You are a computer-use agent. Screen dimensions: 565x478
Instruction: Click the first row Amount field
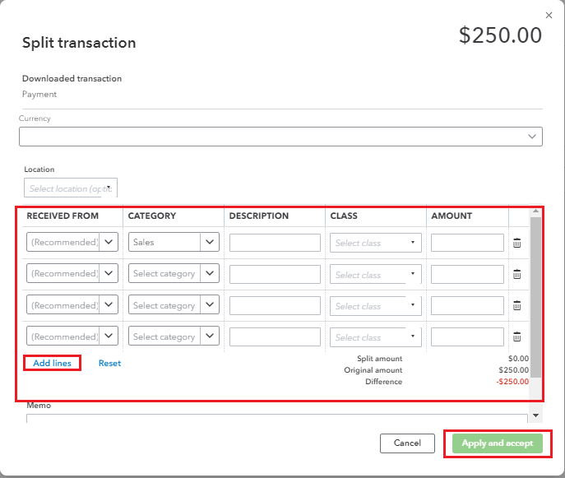pyautogui.click(x=467, y=243)
